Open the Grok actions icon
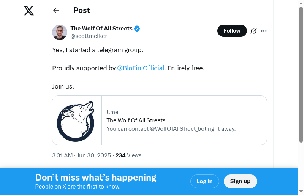Image resolution: width=304 pixels, height=195 pixels. tap(254, 31)
